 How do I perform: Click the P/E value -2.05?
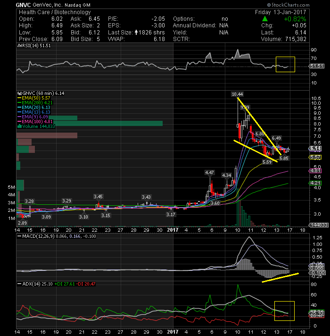[x=158, y=19]
